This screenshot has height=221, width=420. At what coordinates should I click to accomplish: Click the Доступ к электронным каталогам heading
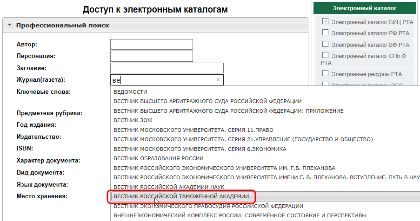pyautogui.click(x=155, y=10)
